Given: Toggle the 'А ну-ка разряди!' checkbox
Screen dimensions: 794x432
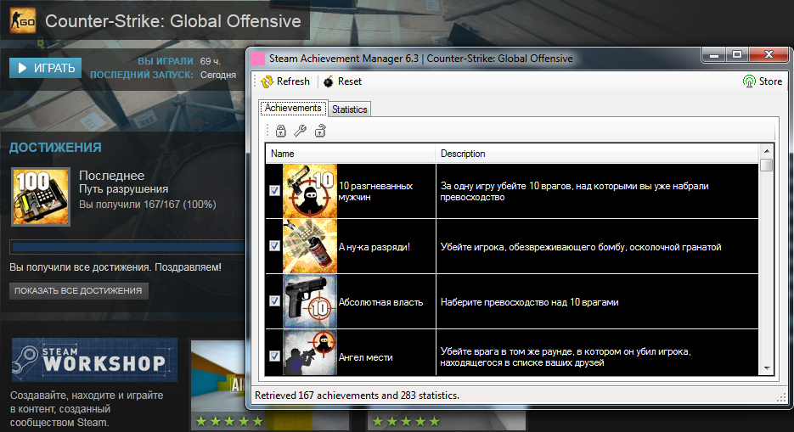Looking at the screenshot, I should tap(274, 246).
